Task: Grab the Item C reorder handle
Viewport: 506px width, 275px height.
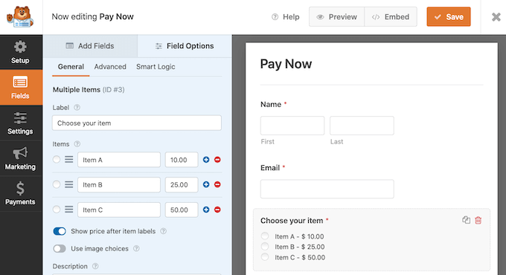Action: (x=68, y=210)
